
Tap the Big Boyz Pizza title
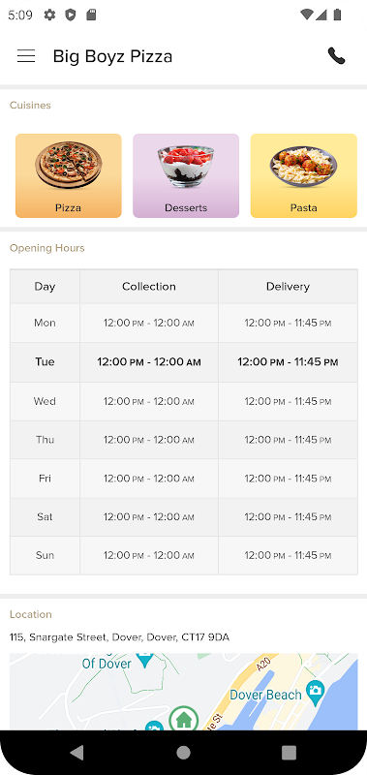(x=112, y=56)
